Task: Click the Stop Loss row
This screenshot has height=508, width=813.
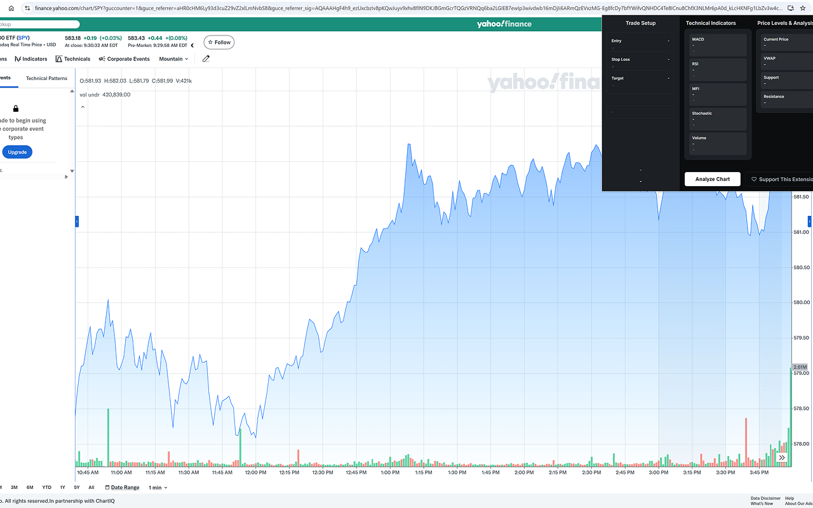Action: click(x=640, y=62)
